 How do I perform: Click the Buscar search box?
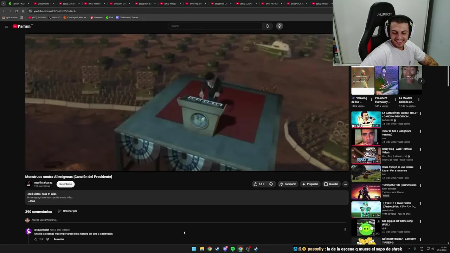coord(215,26)
